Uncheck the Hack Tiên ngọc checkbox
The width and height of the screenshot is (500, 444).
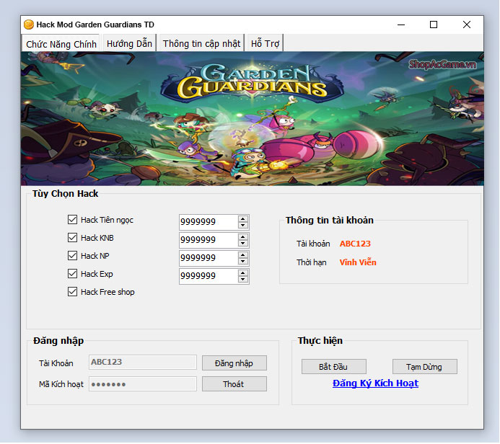click(x=72, y=219)
